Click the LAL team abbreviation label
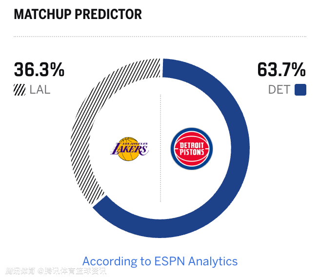 pos(40,90)
